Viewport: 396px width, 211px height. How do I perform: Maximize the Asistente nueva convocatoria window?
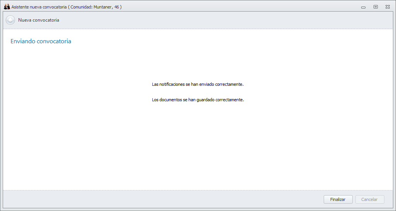pyautogui.click(x=376, y=7)
